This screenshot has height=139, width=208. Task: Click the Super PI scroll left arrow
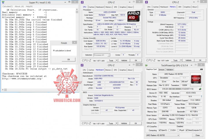point(3,90)
